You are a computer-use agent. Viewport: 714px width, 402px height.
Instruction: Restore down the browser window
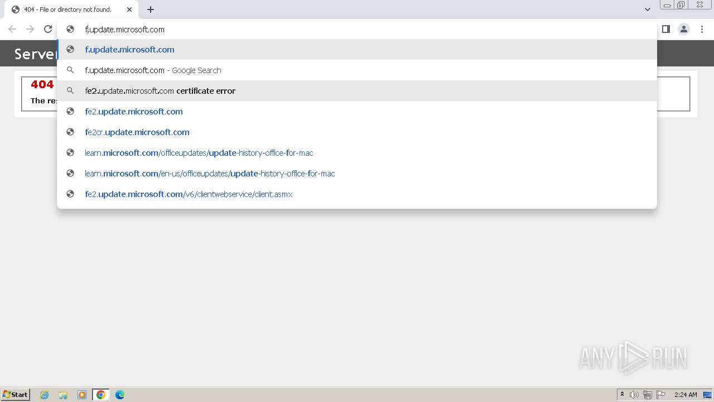[681, 5]
